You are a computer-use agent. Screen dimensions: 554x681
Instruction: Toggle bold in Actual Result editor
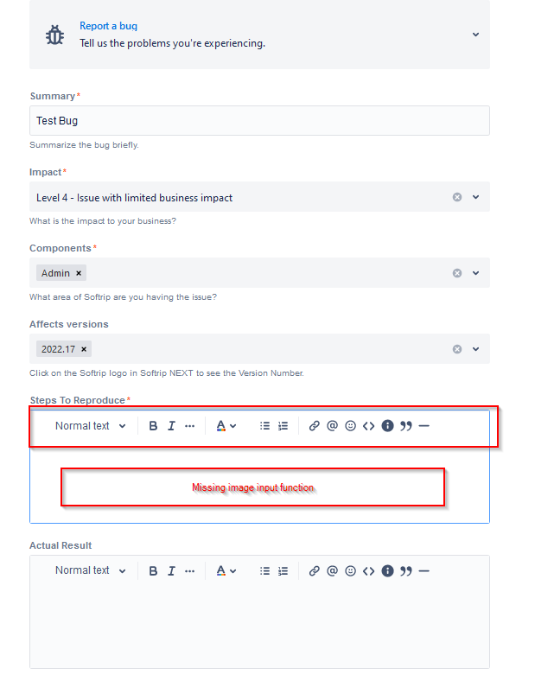(153, 570)
